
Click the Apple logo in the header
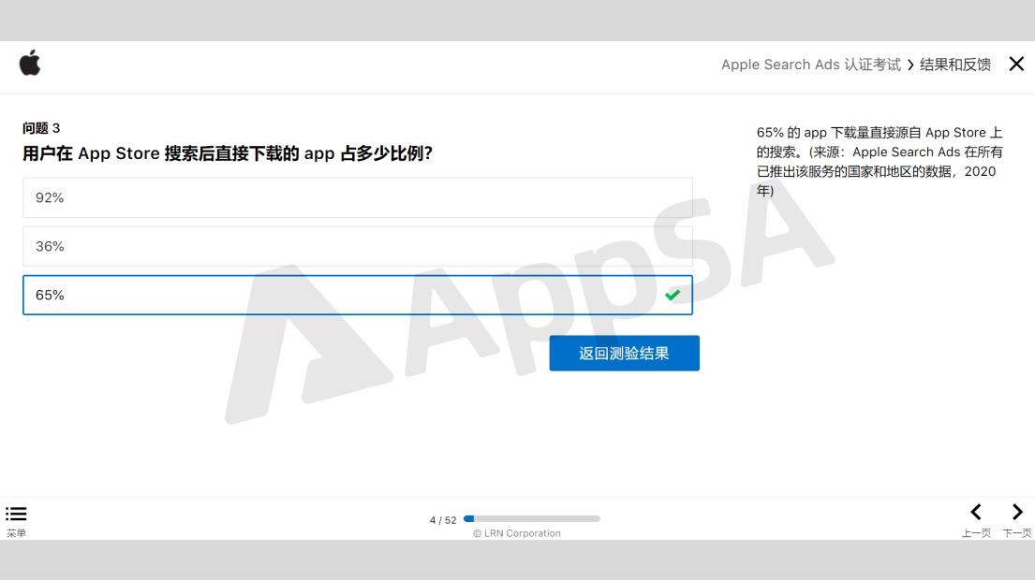[30, 64]
